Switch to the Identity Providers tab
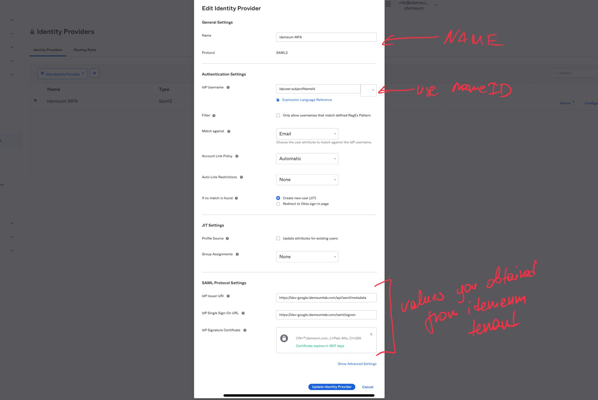Viewport: 598px width, 400px height. click(x=48, y=50)
